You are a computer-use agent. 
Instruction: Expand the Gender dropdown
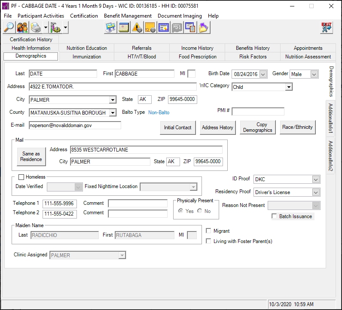314,74
